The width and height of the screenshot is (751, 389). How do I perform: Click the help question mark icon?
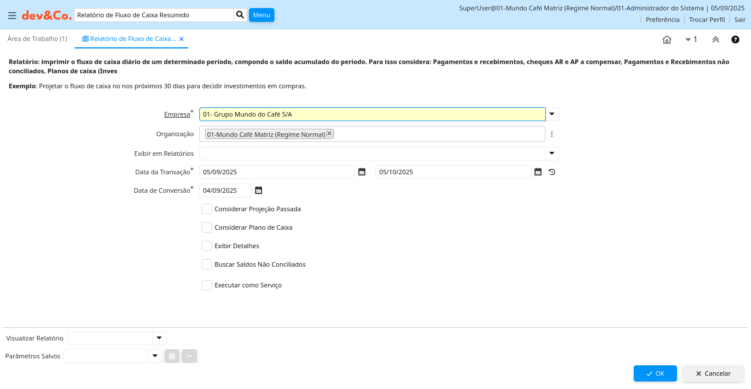(x=735, y=40)
